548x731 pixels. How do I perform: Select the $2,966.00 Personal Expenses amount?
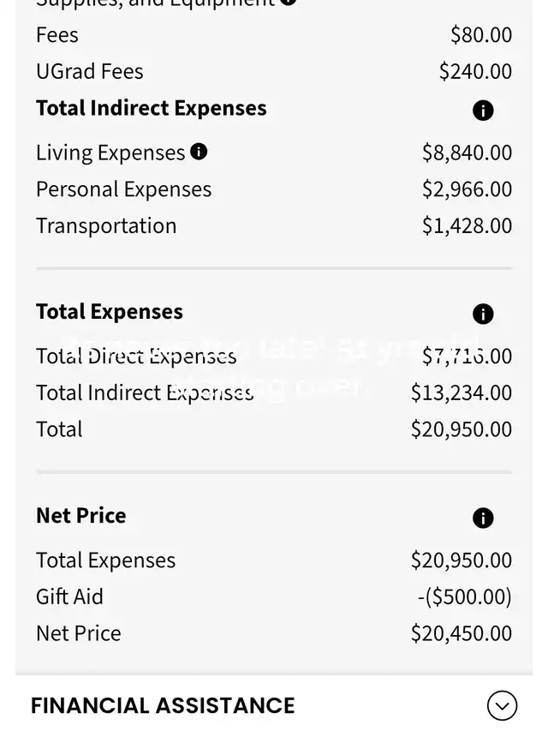coord(467,189)
